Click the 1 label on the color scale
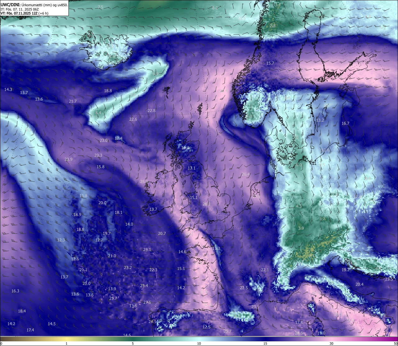This screenshot has height=346, width=398. pyautogui.click(x=67, y=344)
